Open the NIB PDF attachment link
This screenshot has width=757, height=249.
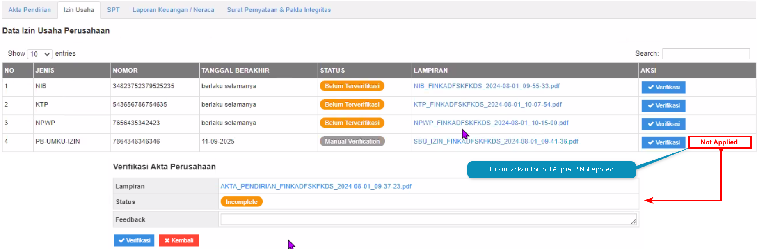(486, 86)
